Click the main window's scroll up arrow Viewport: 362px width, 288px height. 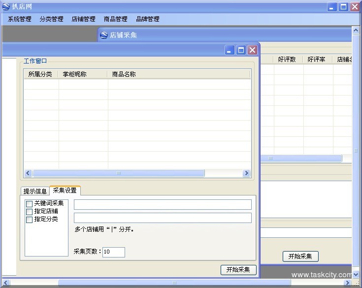tap(356, 30)
